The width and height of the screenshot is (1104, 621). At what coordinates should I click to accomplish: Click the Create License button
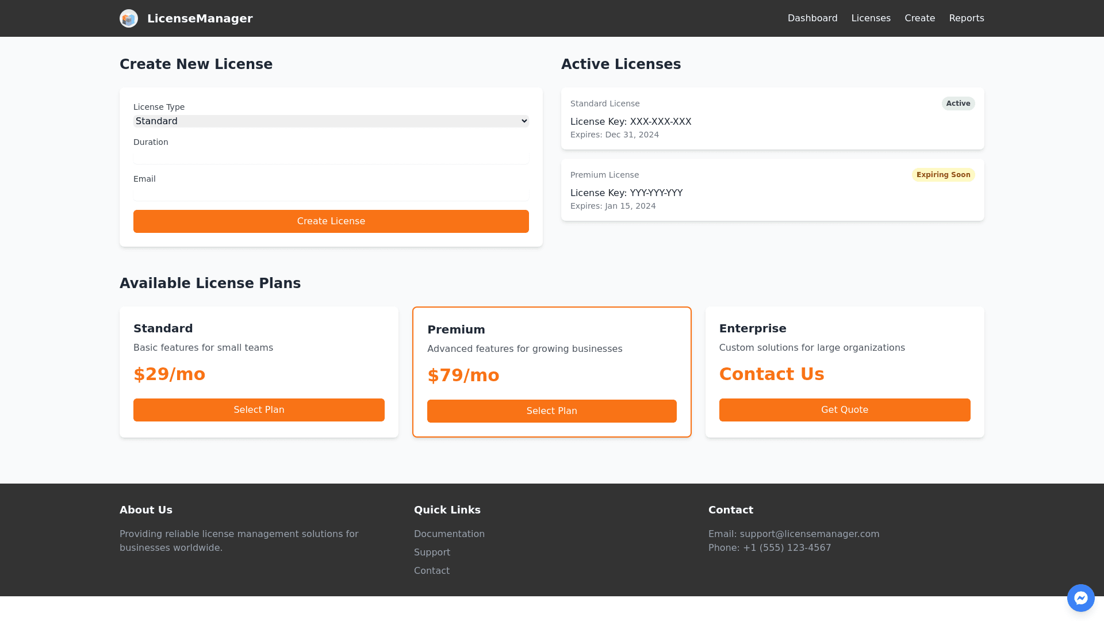(x=331, y=221)
